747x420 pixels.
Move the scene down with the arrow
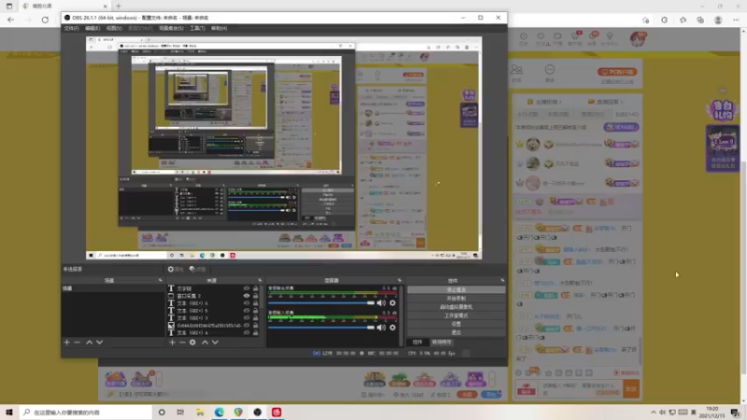pos(100,342)
